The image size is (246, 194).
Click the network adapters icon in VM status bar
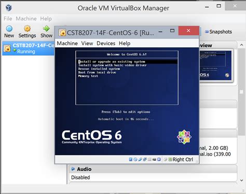145,159
